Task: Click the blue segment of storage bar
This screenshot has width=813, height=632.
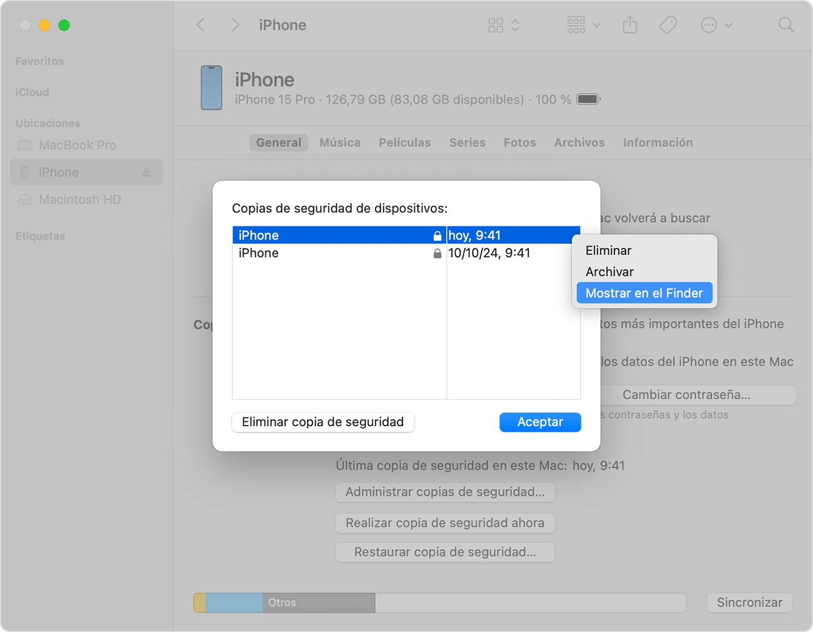Action: pyautogui.click(x=235, y=603)
